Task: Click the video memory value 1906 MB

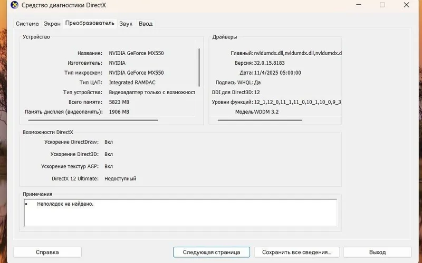Action: (119, 112)
